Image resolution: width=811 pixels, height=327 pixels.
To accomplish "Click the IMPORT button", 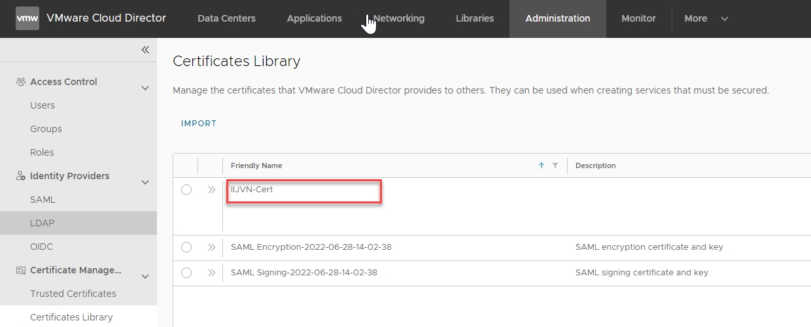I will tap(199, 123).
